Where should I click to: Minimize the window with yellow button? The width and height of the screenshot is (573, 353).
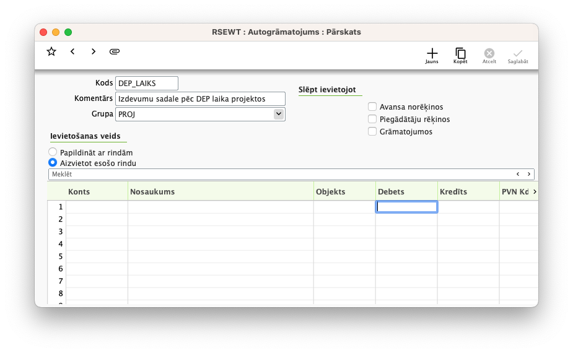point(56,32)
